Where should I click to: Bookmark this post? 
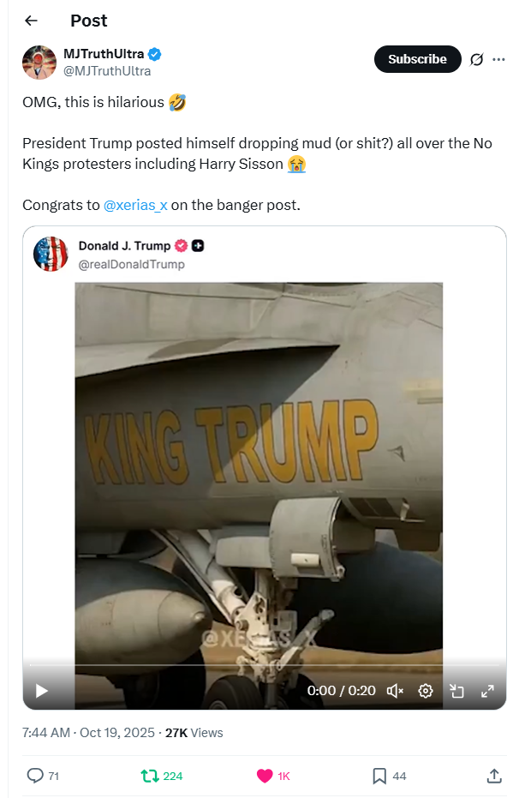click(x=379, y=776)
